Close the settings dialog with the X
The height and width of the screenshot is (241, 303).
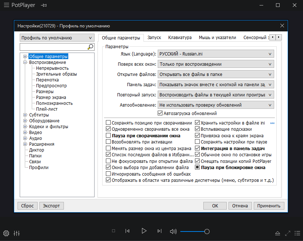point(282,26)
